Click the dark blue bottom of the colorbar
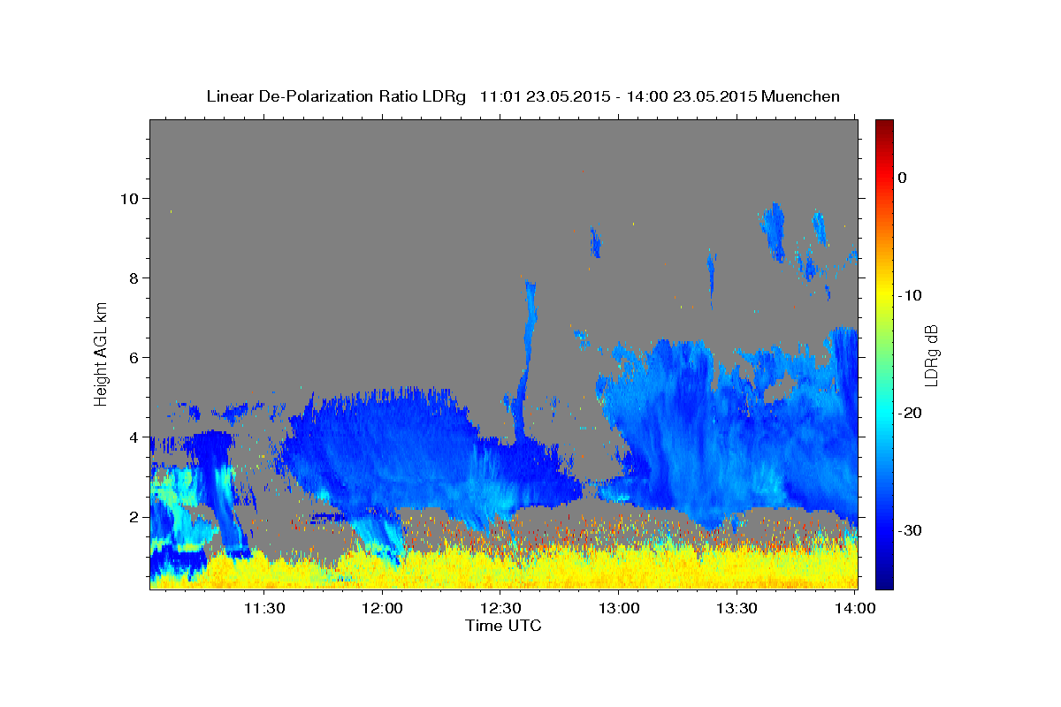 pyautogui.click(x=884, y=582)
